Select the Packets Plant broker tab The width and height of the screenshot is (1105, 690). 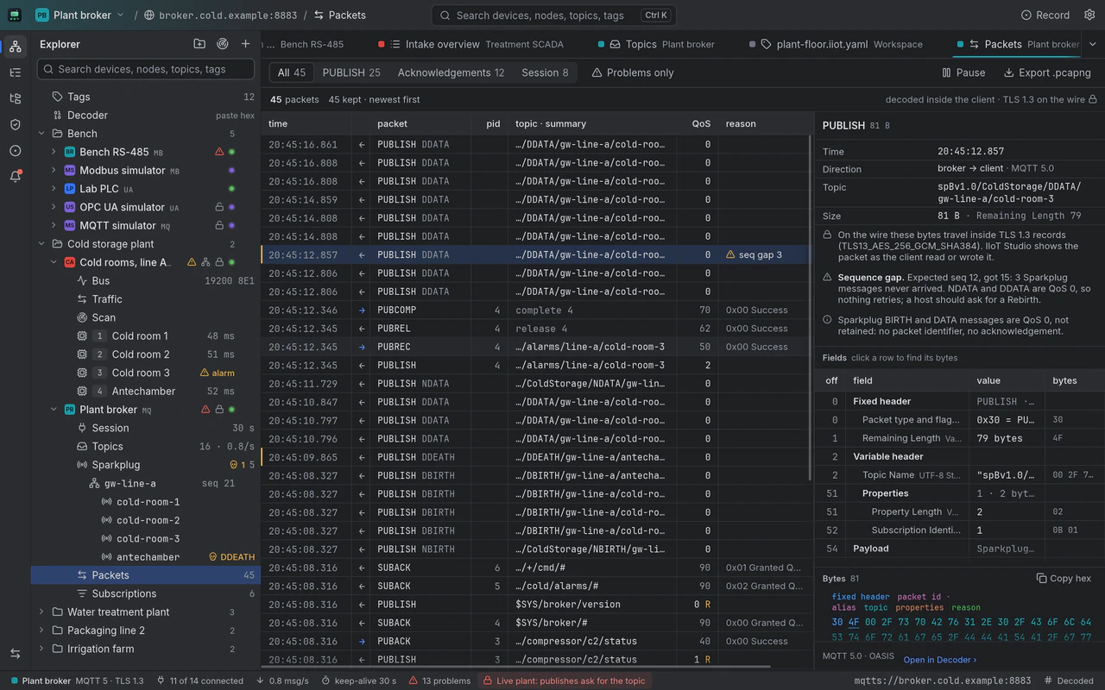1017,44
